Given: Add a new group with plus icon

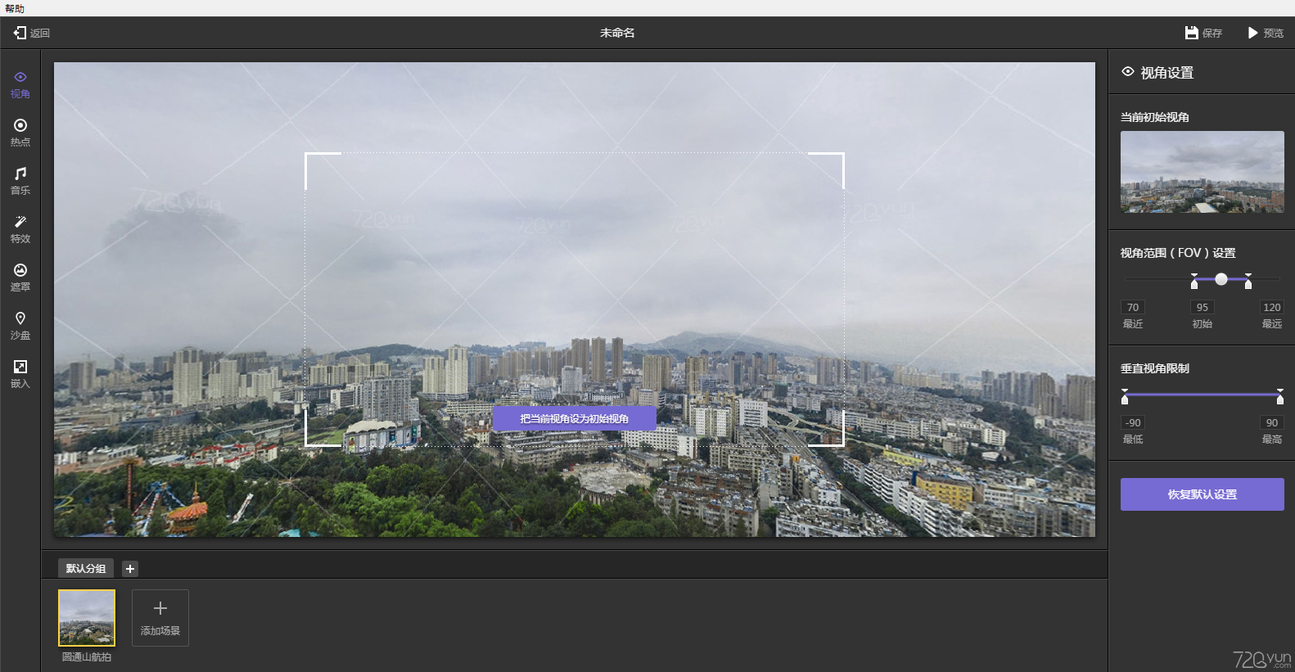Looking at the screenshot, I should point(130,568).
